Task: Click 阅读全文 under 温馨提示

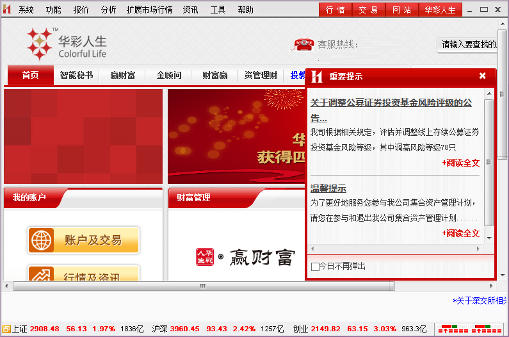Action: (460, 233)
